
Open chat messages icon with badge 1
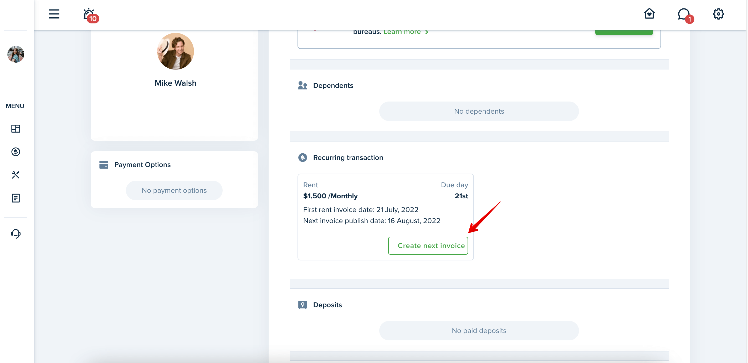[685, 15]
